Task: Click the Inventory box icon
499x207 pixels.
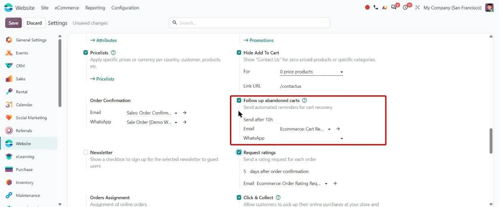Action: click(x=9, y=182)
